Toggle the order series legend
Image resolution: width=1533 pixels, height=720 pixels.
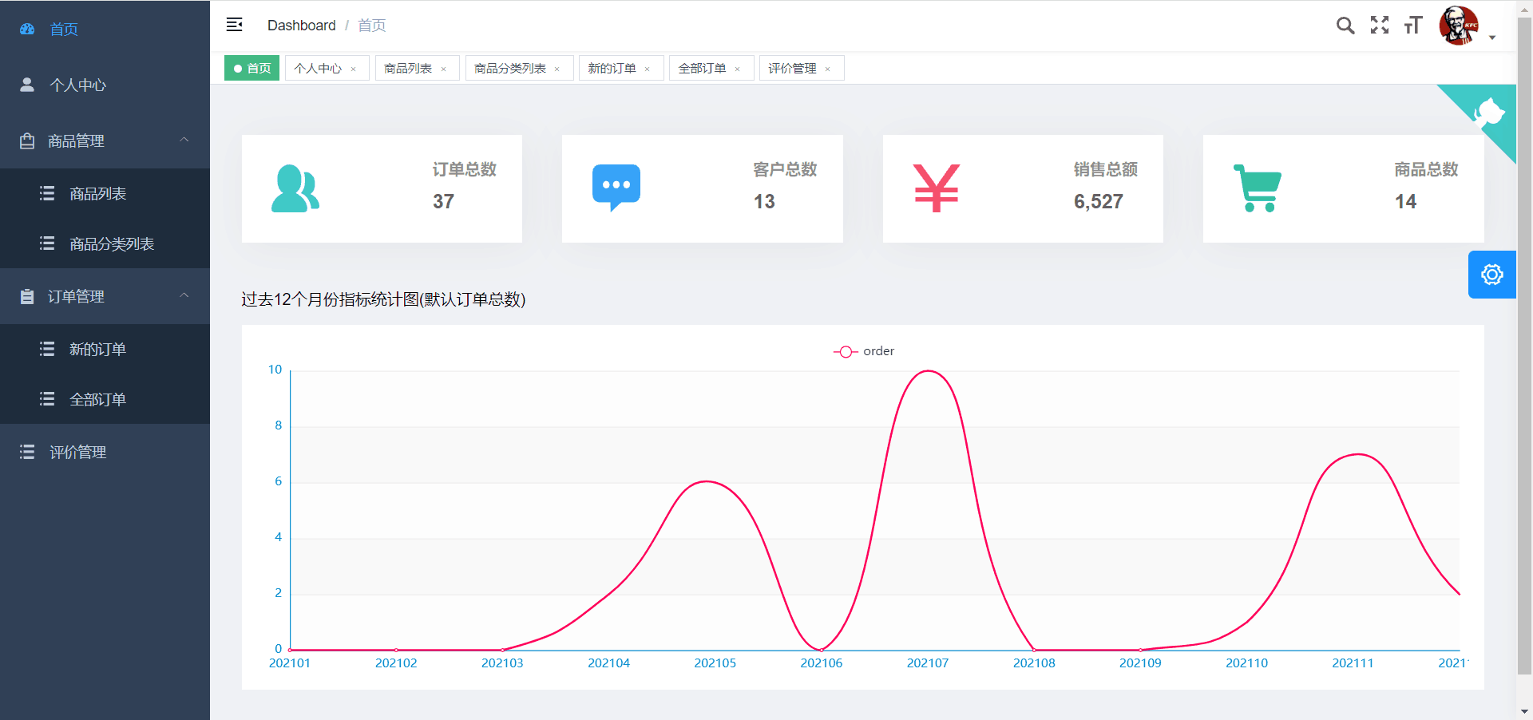(x=864, y=351)
